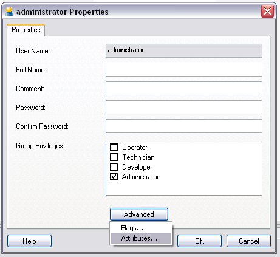Close the administrator Properties dialog

tap(267, 11)
